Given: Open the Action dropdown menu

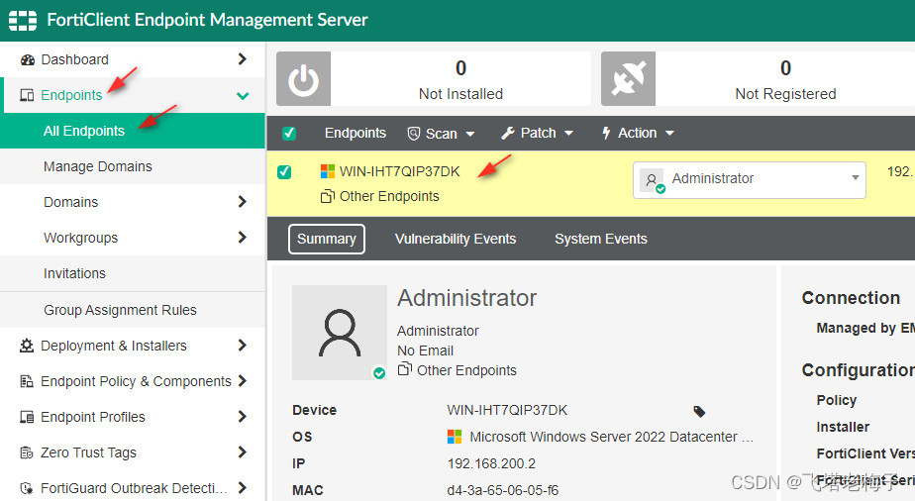Looking at the screenshot, I should (638, 134).
